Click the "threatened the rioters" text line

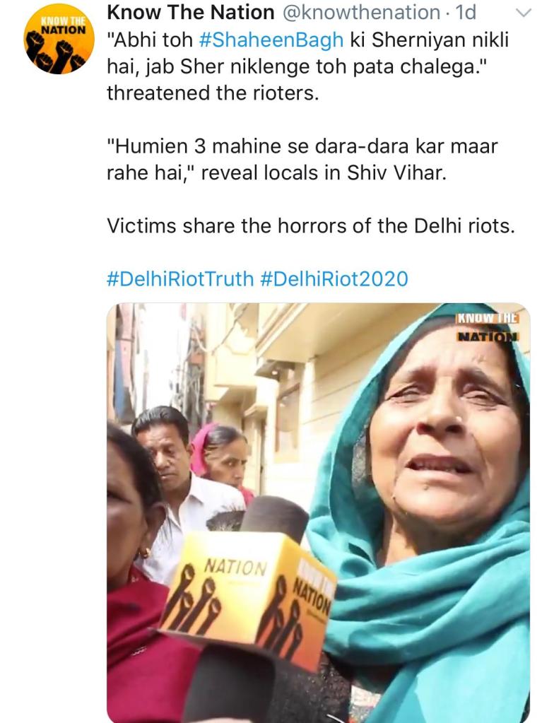tap(213, 93)
